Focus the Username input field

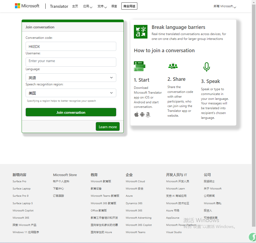click(x=71, y=62)
